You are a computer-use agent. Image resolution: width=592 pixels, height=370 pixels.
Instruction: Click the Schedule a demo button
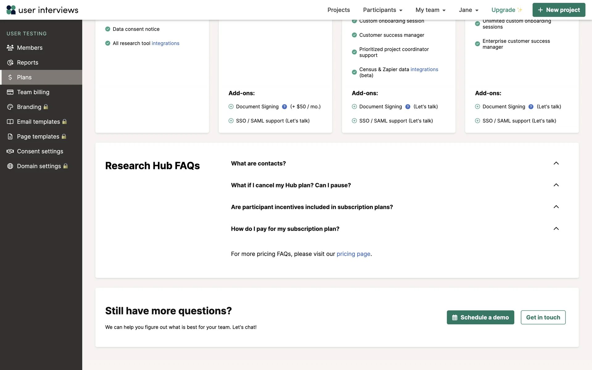click(x=480, y=317)
